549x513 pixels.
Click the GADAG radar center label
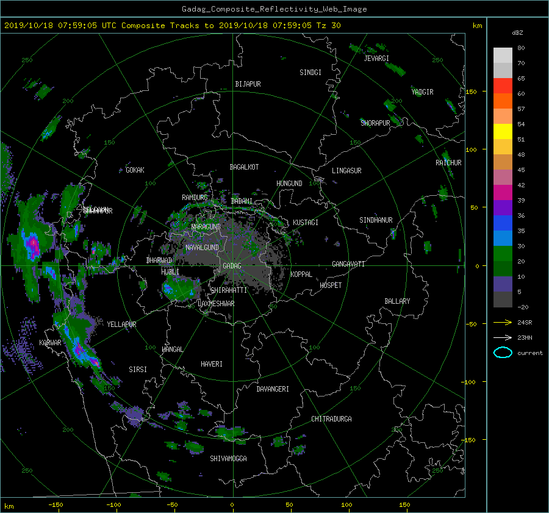pos(232,266)
